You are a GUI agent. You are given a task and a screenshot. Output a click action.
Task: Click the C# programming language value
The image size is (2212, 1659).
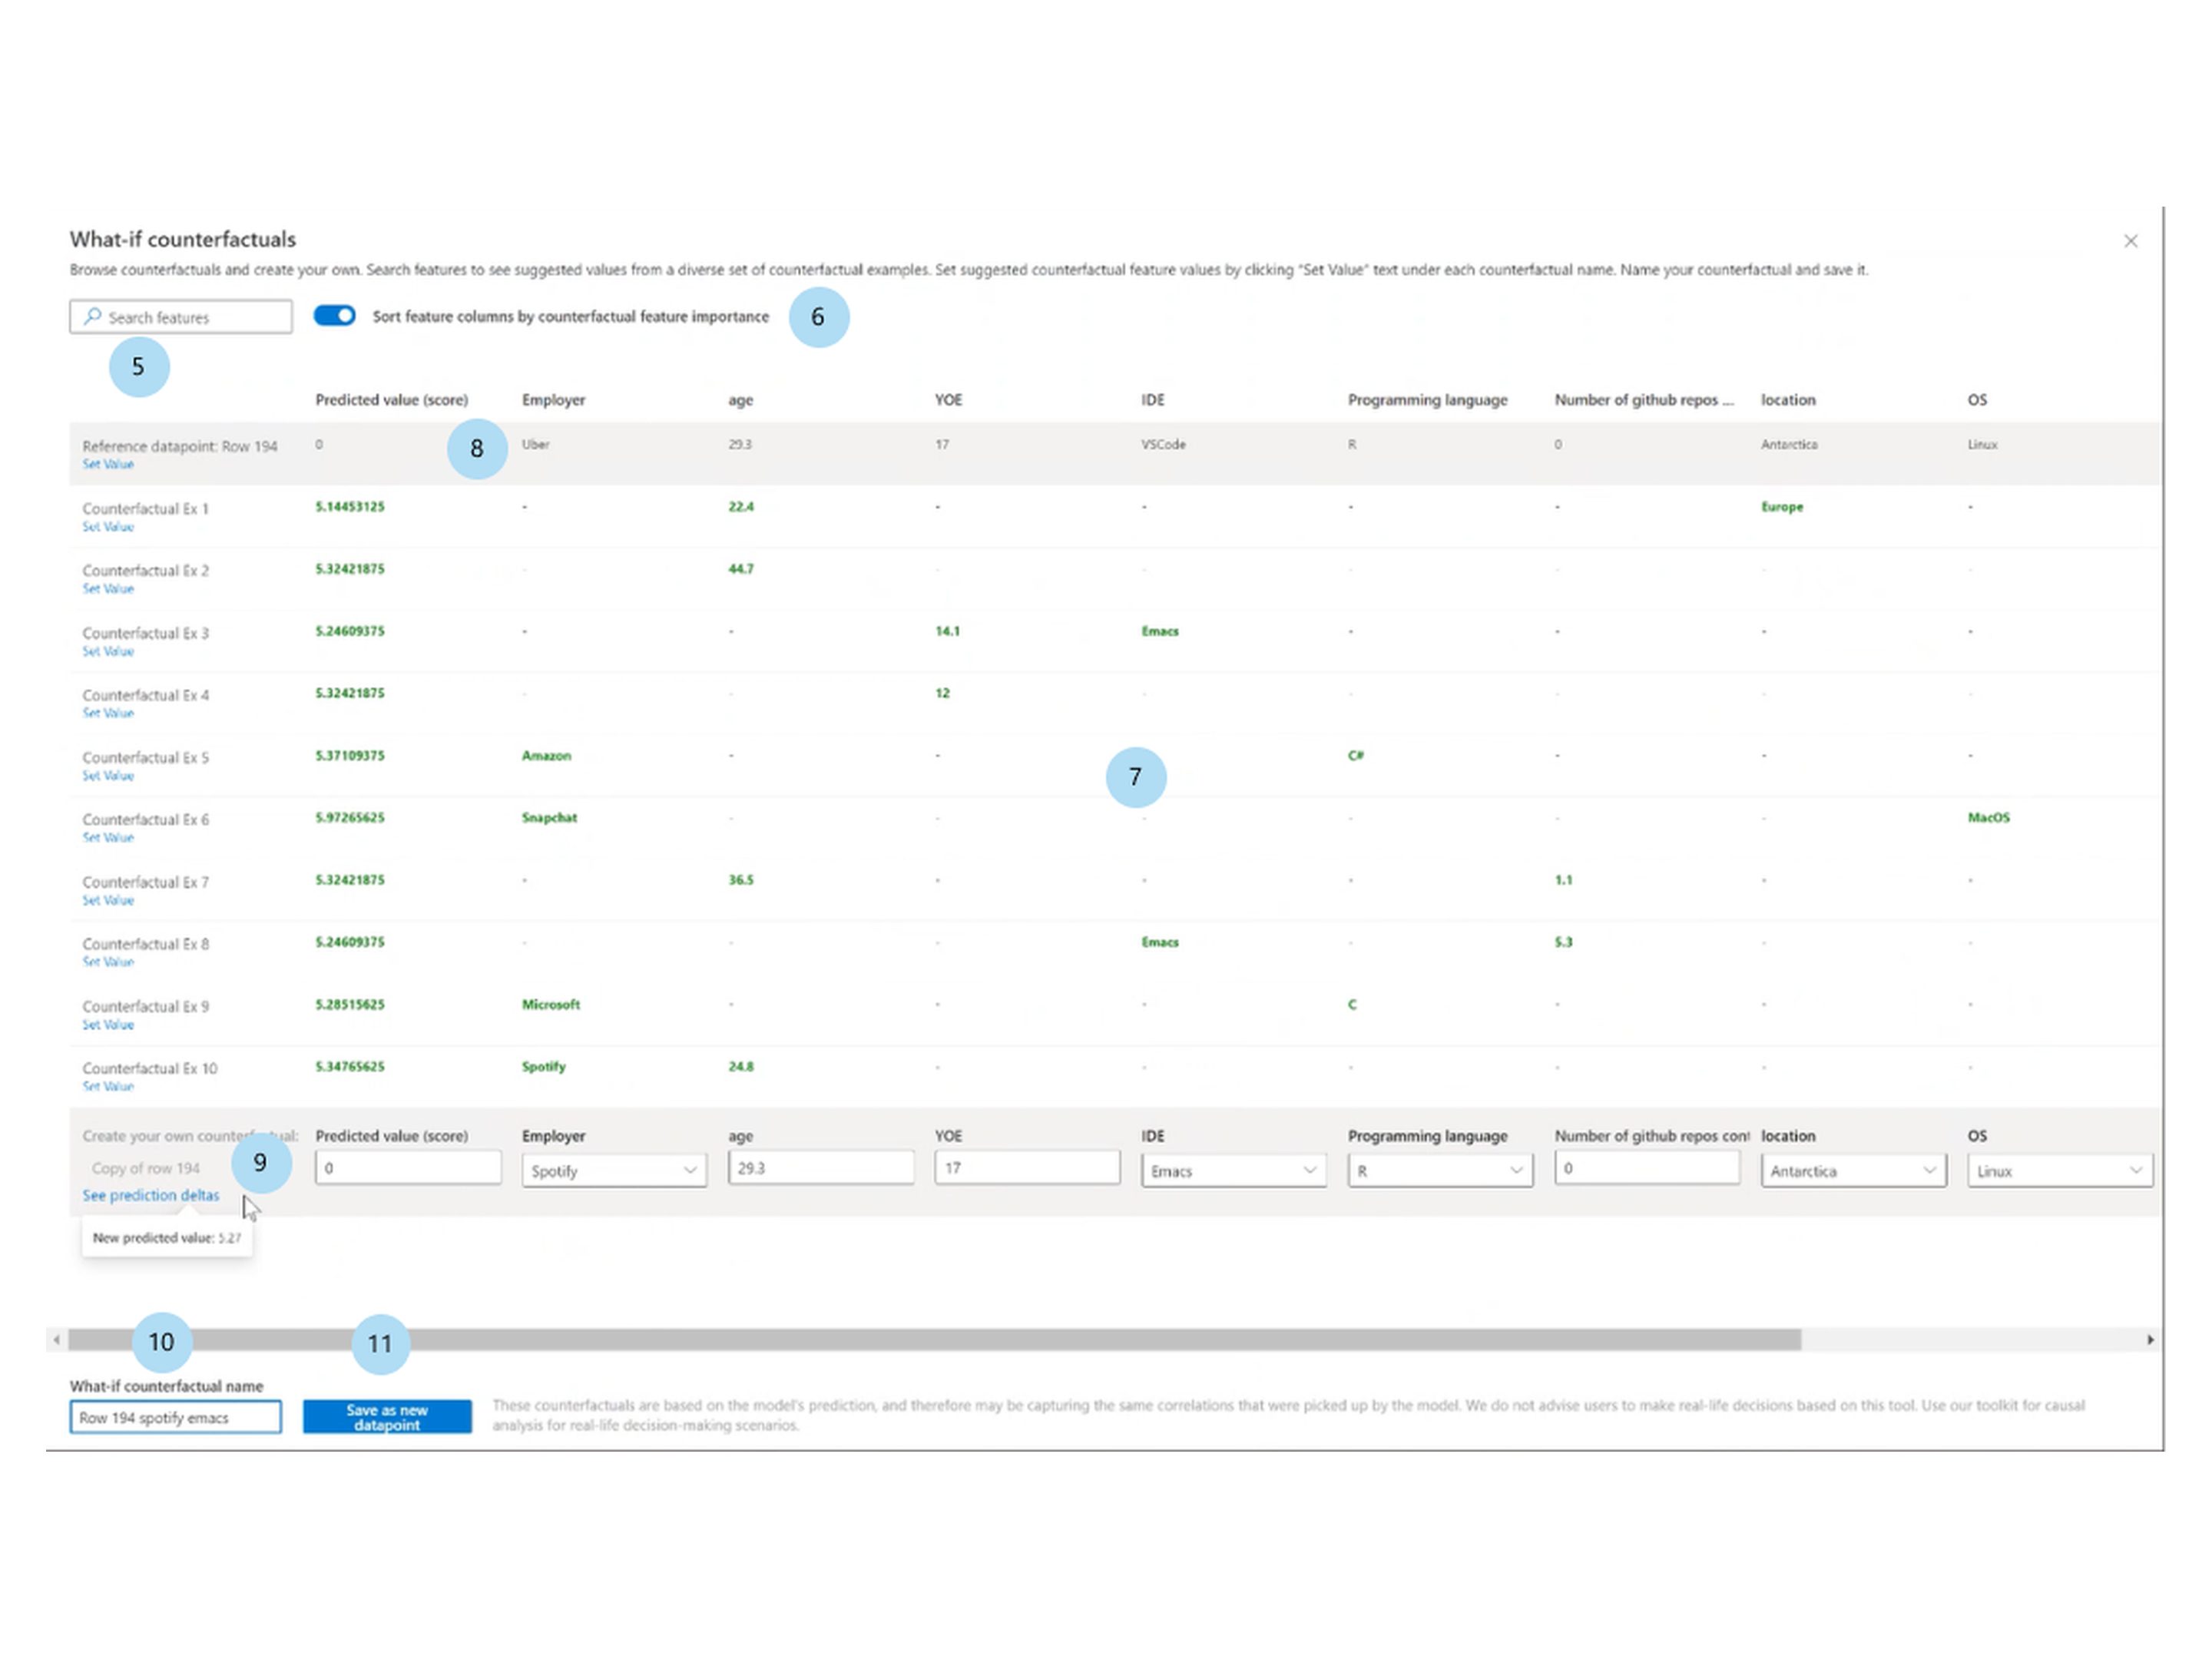pyautogui.click(x=1355, y=756)
